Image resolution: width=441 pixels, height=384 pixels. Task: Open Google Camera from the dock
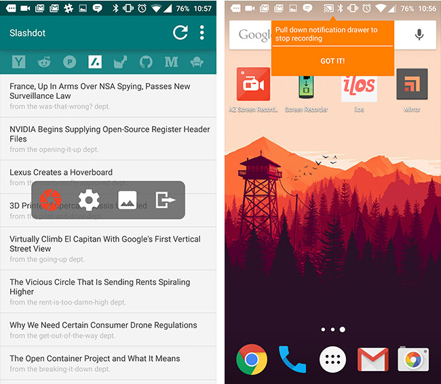413,359
